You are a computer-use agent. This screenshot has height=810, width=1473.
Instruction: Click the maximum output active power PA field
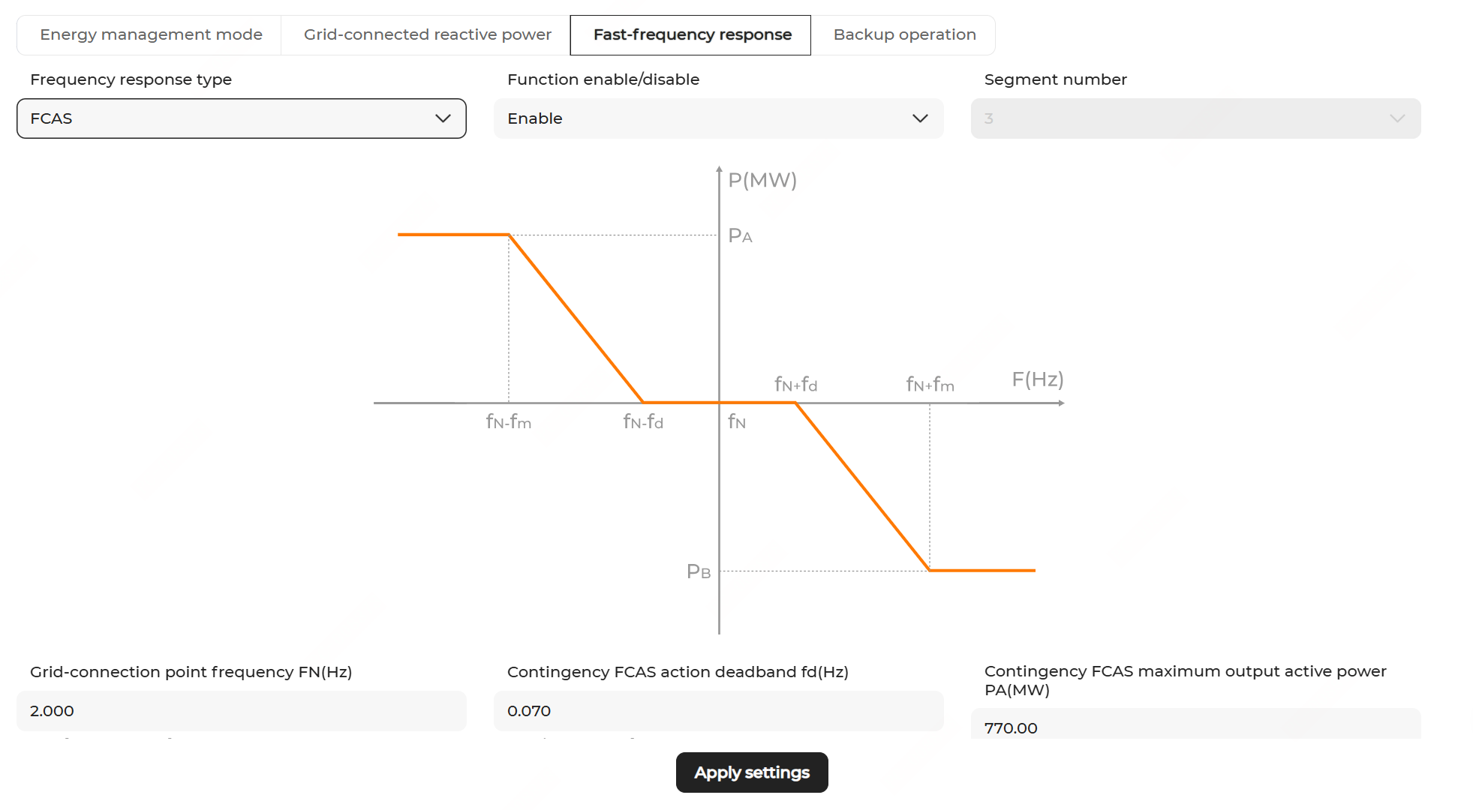point(1195,727)
